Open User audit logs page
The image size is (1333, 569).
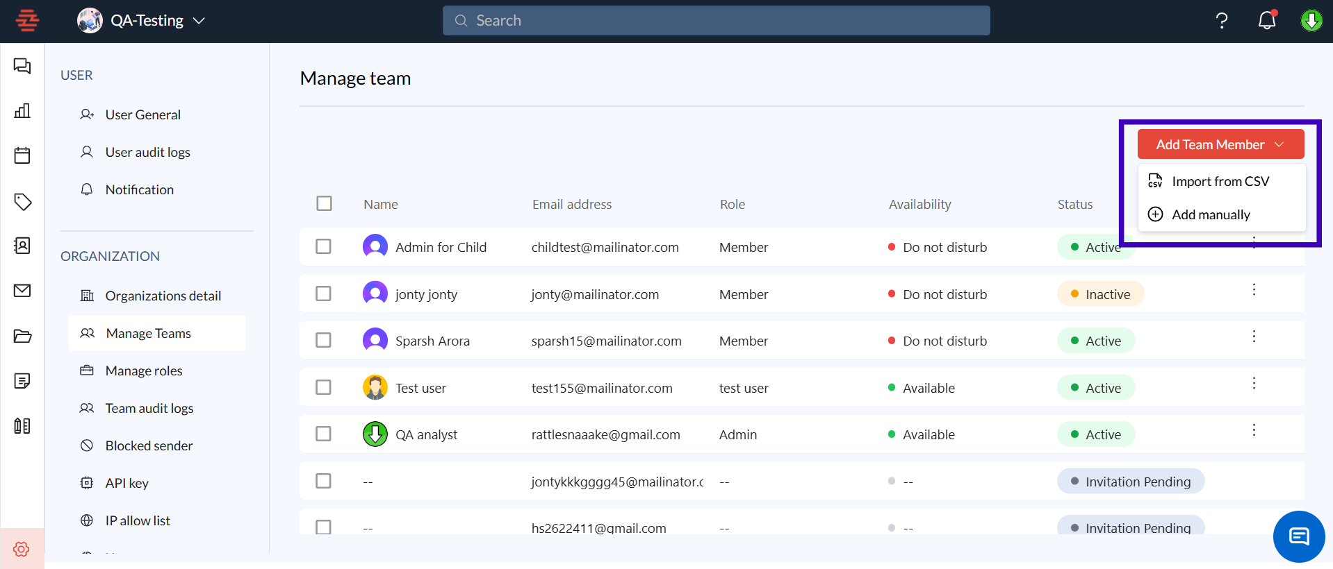tap(147, 152)
